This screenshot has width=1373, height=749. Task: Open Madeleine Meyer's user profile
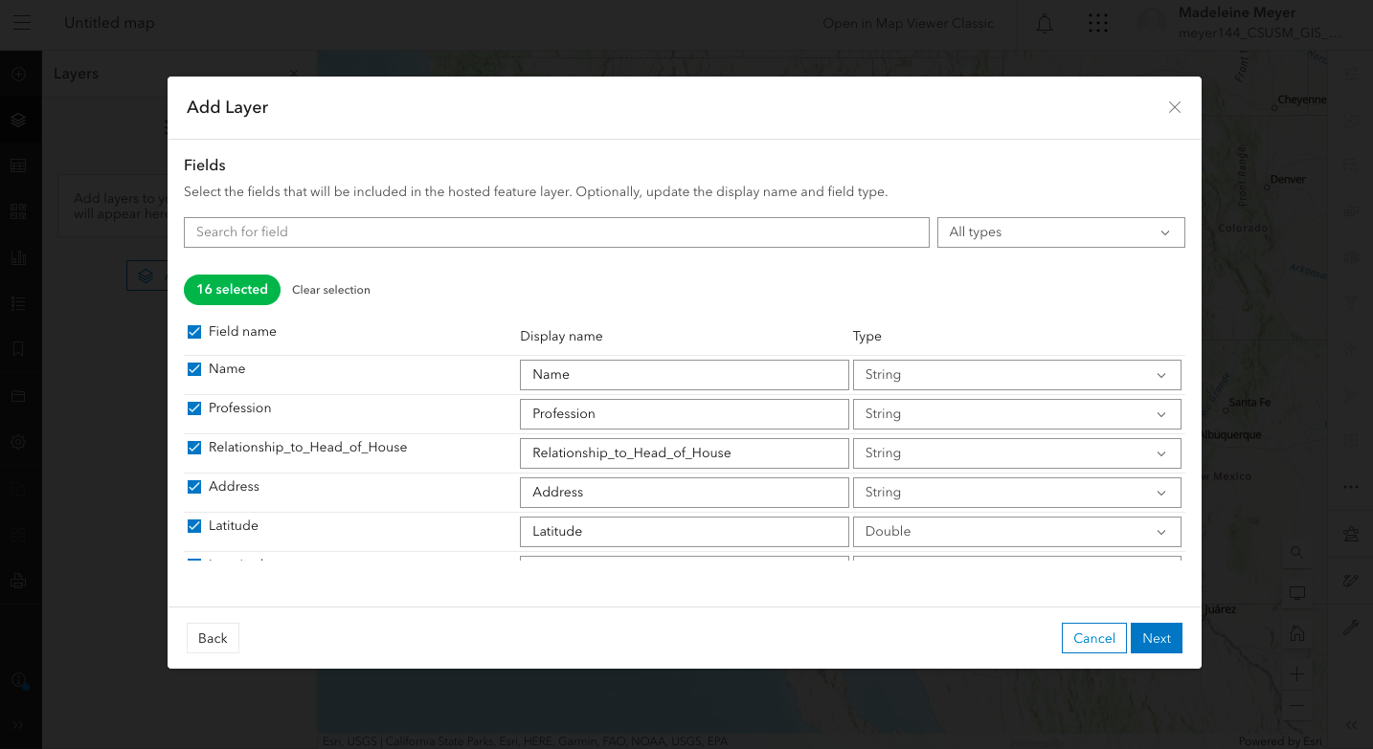1245,23
